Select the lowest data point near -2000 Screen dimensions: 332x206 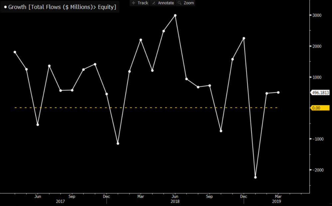pyautogui.click(x=255, y=177)
